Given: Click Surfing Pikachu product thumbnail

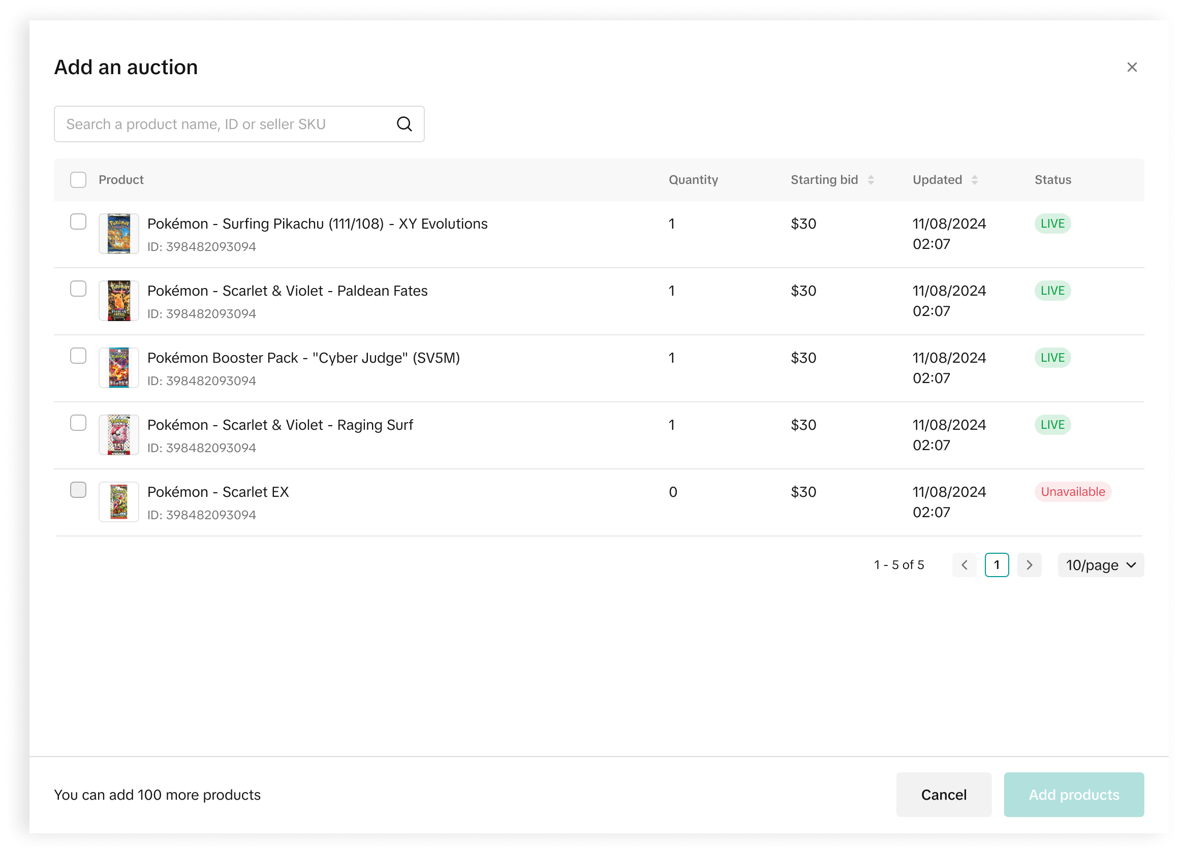Looking at the screenshot, I should pyautogui.click(x=119, y=234).
